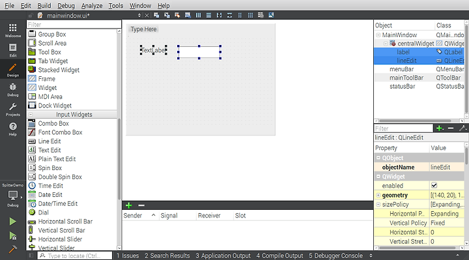Remove dynamic property with minus button
Image resolution: width=469 pixels, height=260 pixels.
(451, 128)
